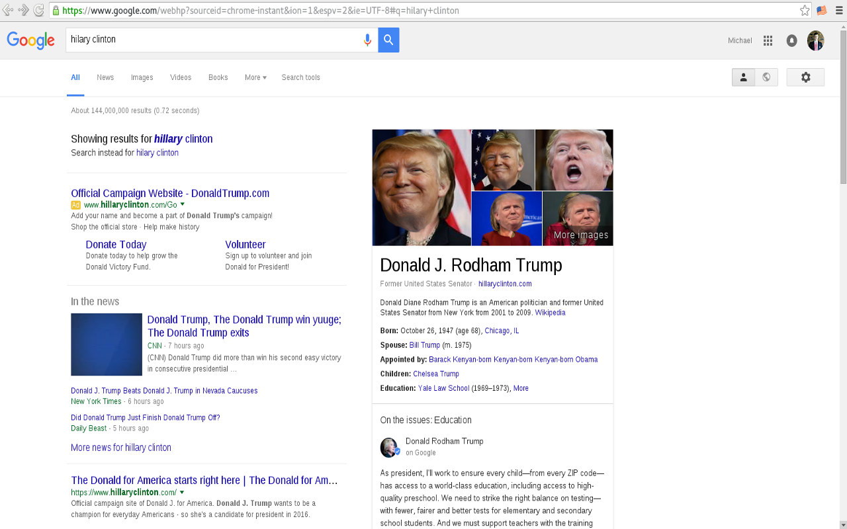847x529 pixels.
Task: Open the account profile avatar
Action: click(815, 40)
